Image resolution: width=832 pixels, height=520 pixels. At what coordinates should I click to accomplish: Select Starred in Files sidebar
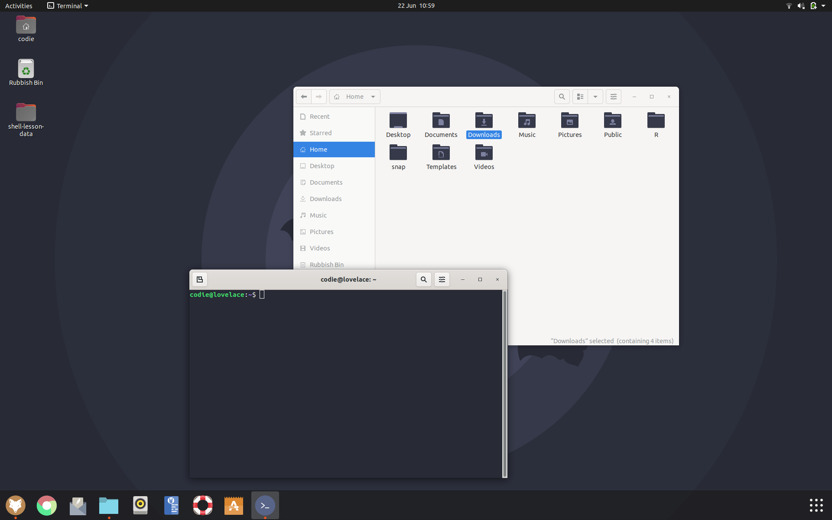pos(334,133)
